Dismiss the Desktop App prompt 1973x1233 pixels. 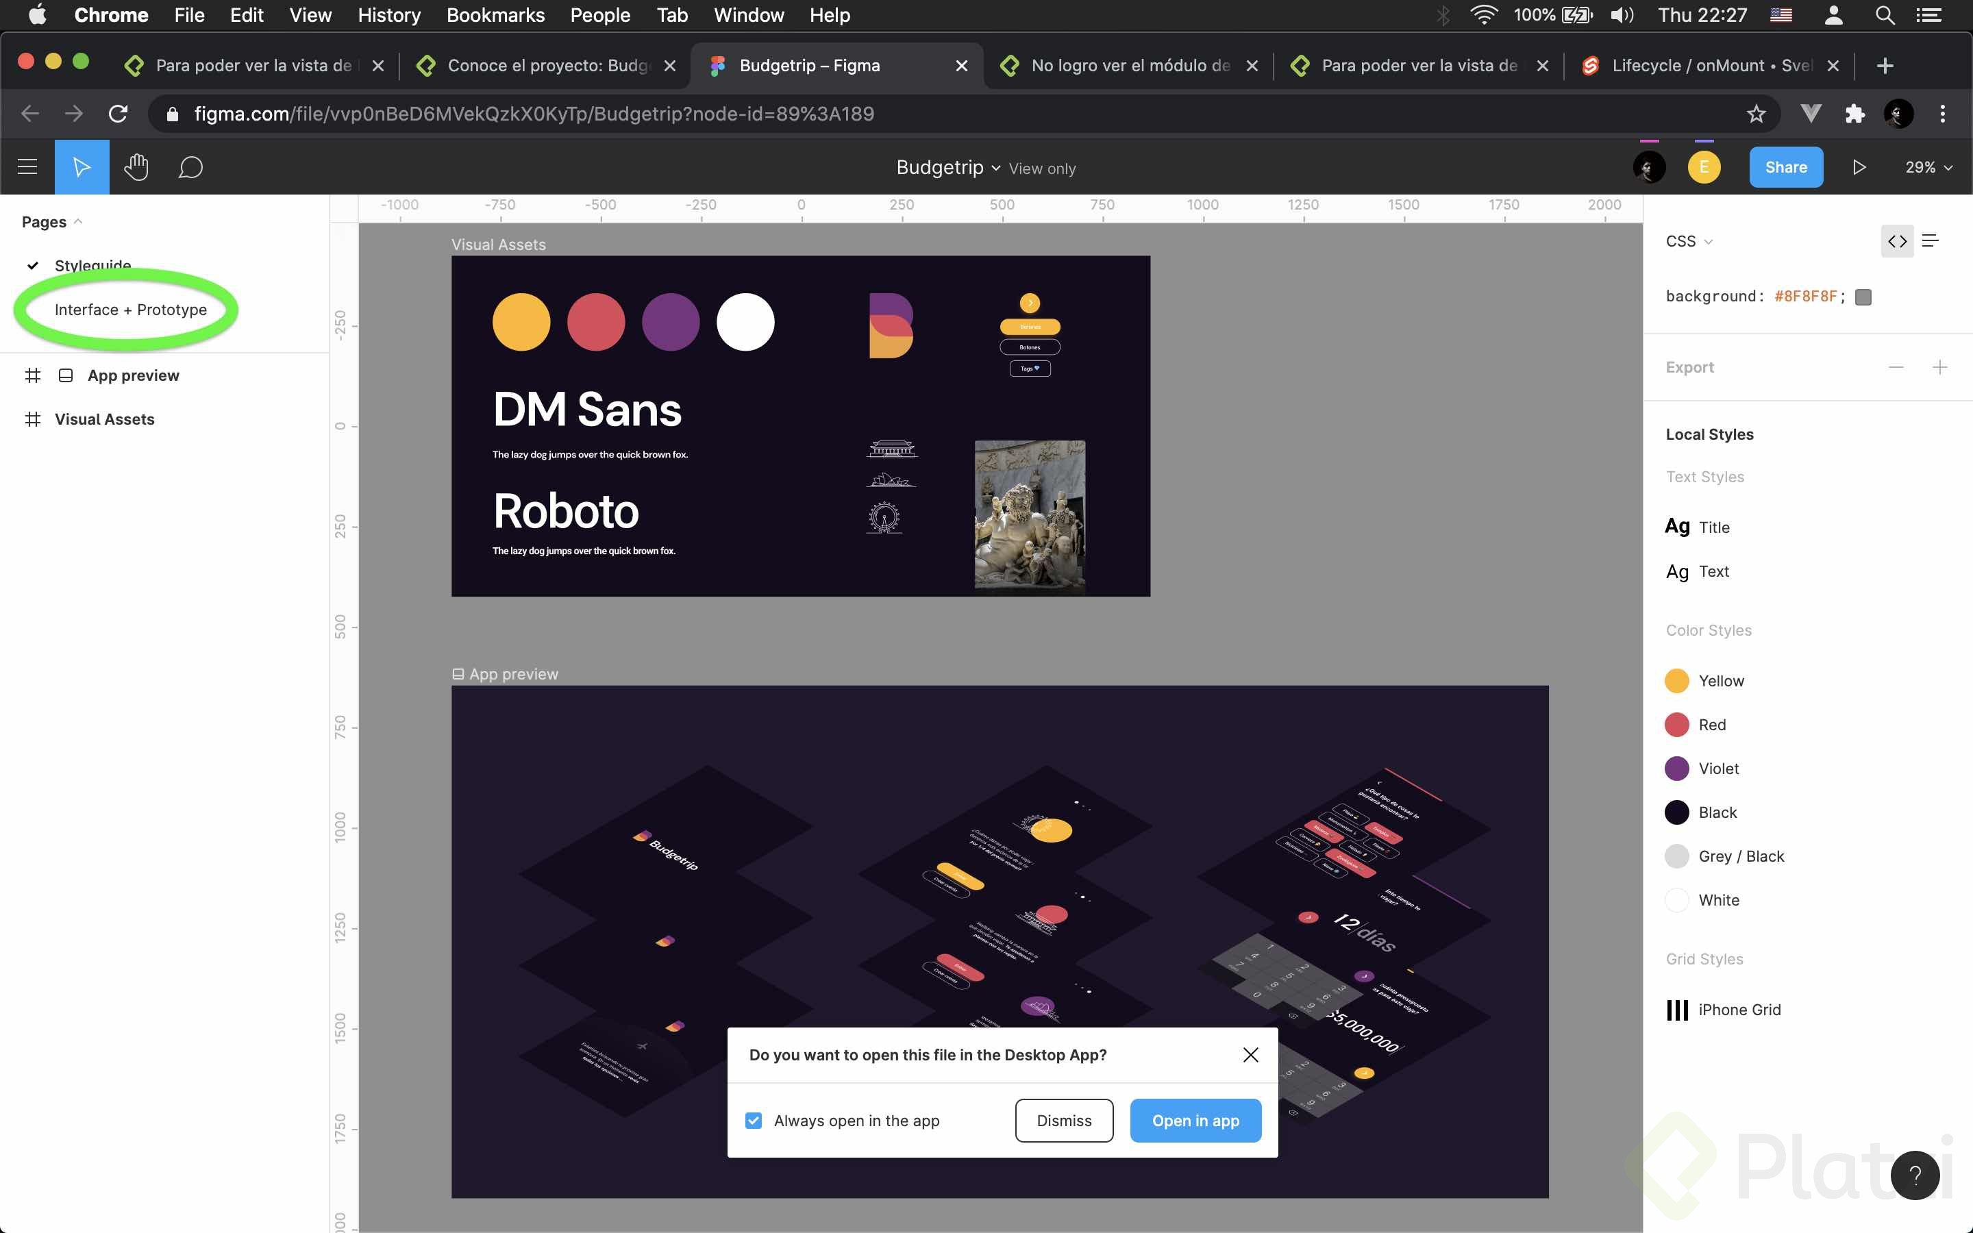pyautogui.click(x=1064, y=1121)
